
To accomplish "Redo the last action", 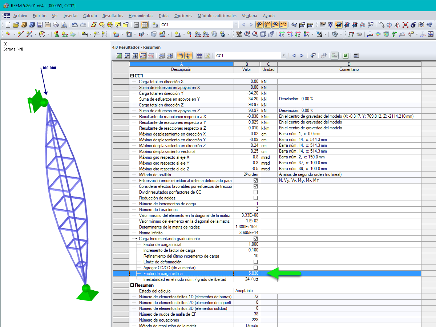I will click(83, 25).
